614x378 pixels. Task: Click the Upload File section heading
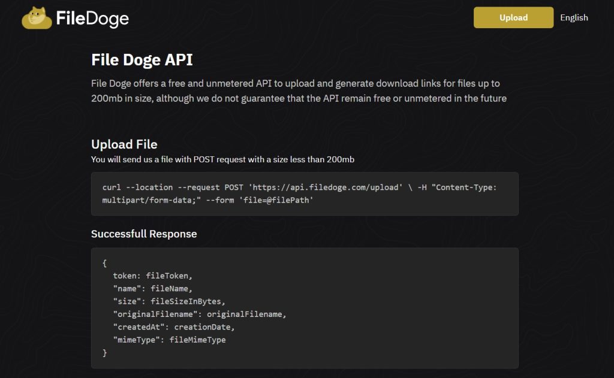coord(124,144)
